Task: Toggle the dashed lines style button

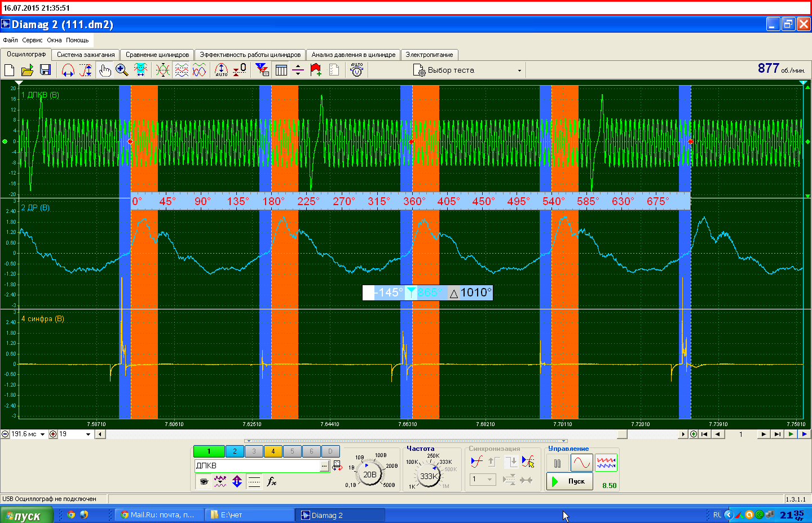Action: point(254,481)
